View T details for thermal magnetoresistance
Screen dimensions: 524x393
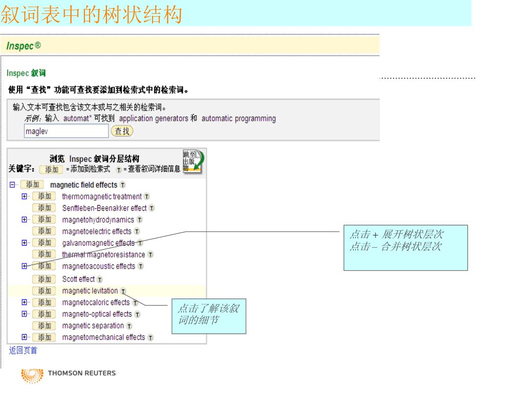[x=150, y=255]
